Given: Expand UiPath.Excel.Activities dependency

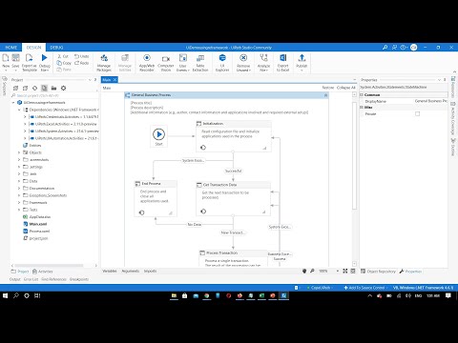Looking at the screenshot, I should point(25,124).
